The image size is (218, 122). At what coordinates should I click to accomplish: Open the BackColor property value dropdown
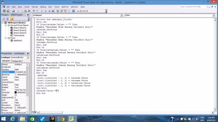pyautogui.click(x=25, y=72)
